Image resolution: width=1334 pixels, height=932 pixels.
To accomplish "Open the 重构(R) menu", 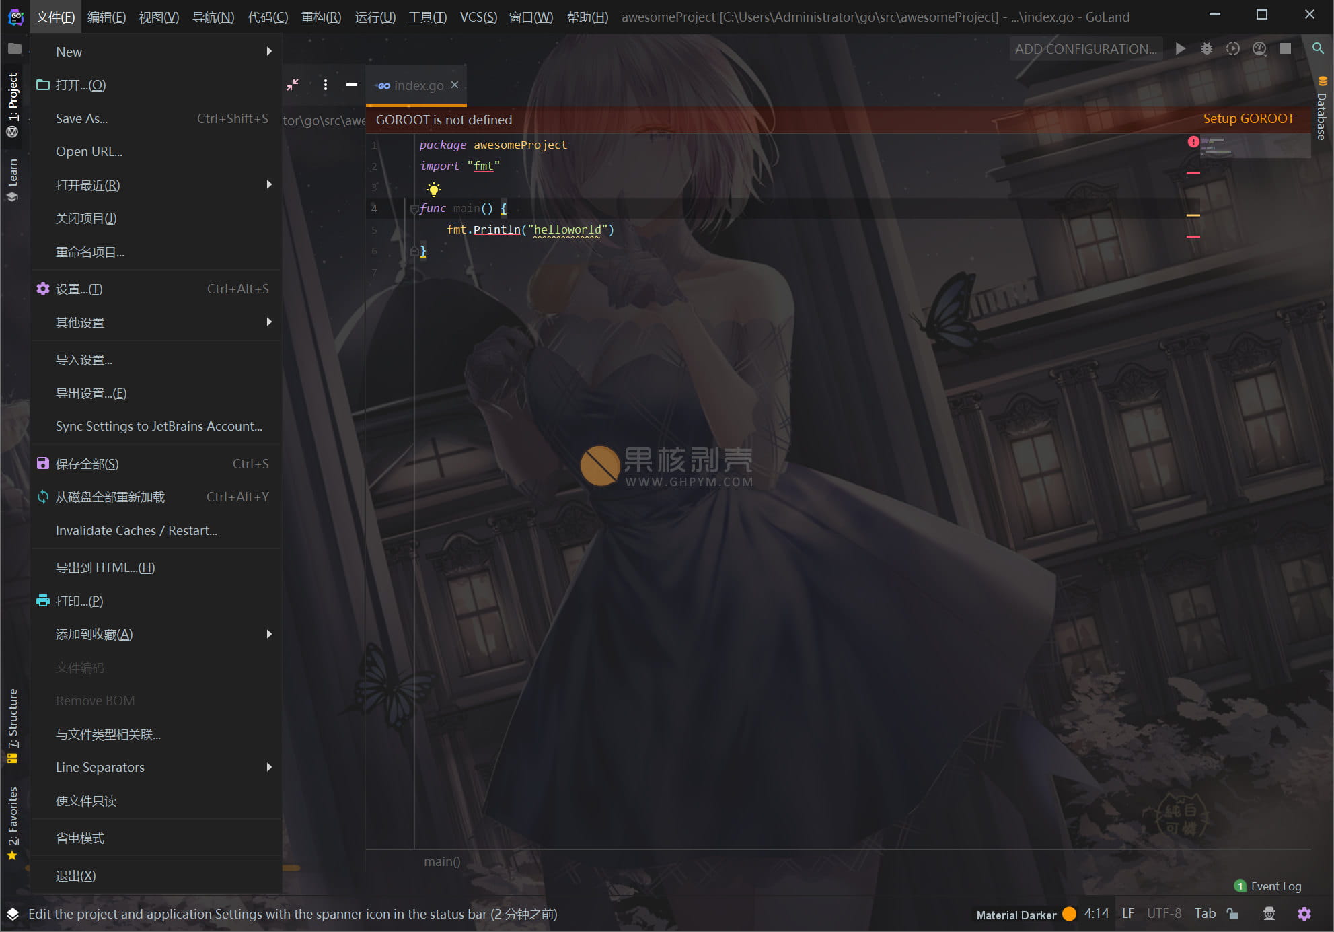I will 321,17.
